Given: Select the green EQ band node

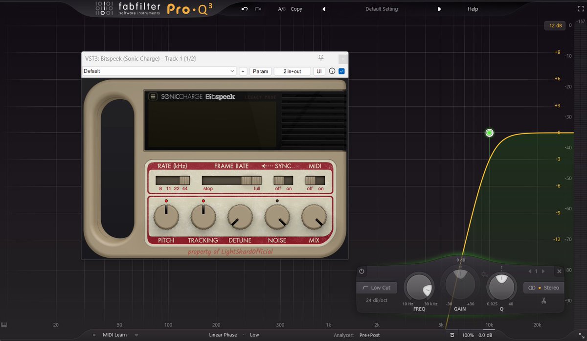Looking at the screenshot, I should click(489, 133).
